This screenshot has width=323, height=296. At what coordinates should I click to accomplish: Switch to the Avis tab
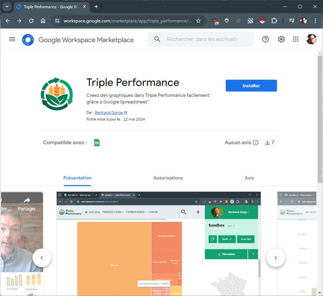pos(249,178)
